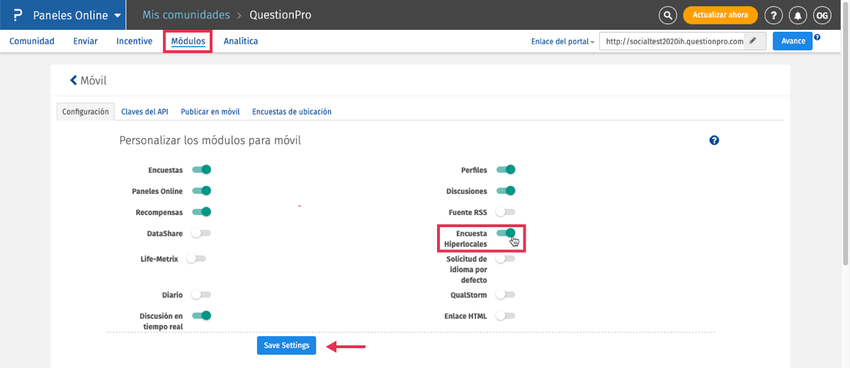Open notifications bell icon
850x368 pixels.
(x=798, y=16)
